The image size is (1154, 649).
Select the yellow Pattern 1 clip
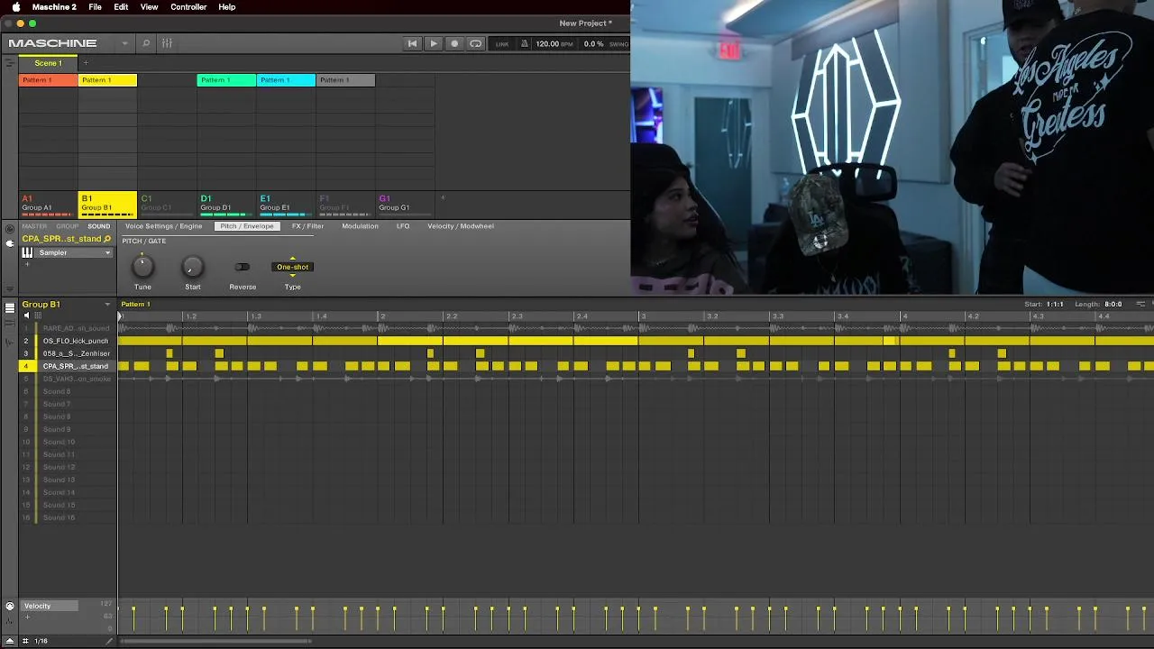coord(108,80)
